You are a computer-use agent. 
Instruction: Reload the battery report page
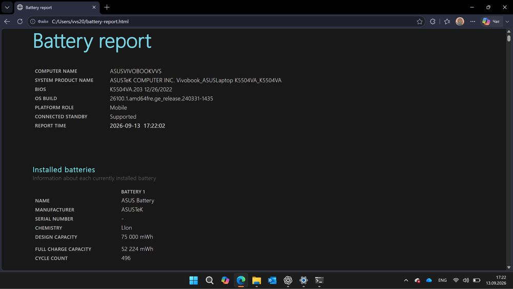tap(20, 22)
